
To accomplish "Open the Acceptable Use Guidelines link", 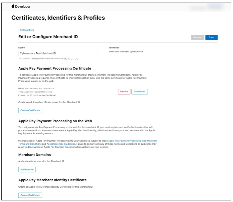I will pyautogui.click(x=61, y=144).
